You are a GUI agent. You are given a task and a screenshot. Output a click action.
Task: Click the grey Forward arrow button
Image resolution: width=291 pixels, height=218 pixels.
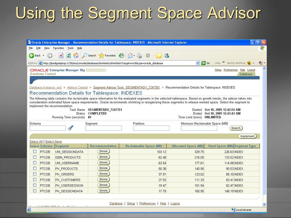click(50, 55)
